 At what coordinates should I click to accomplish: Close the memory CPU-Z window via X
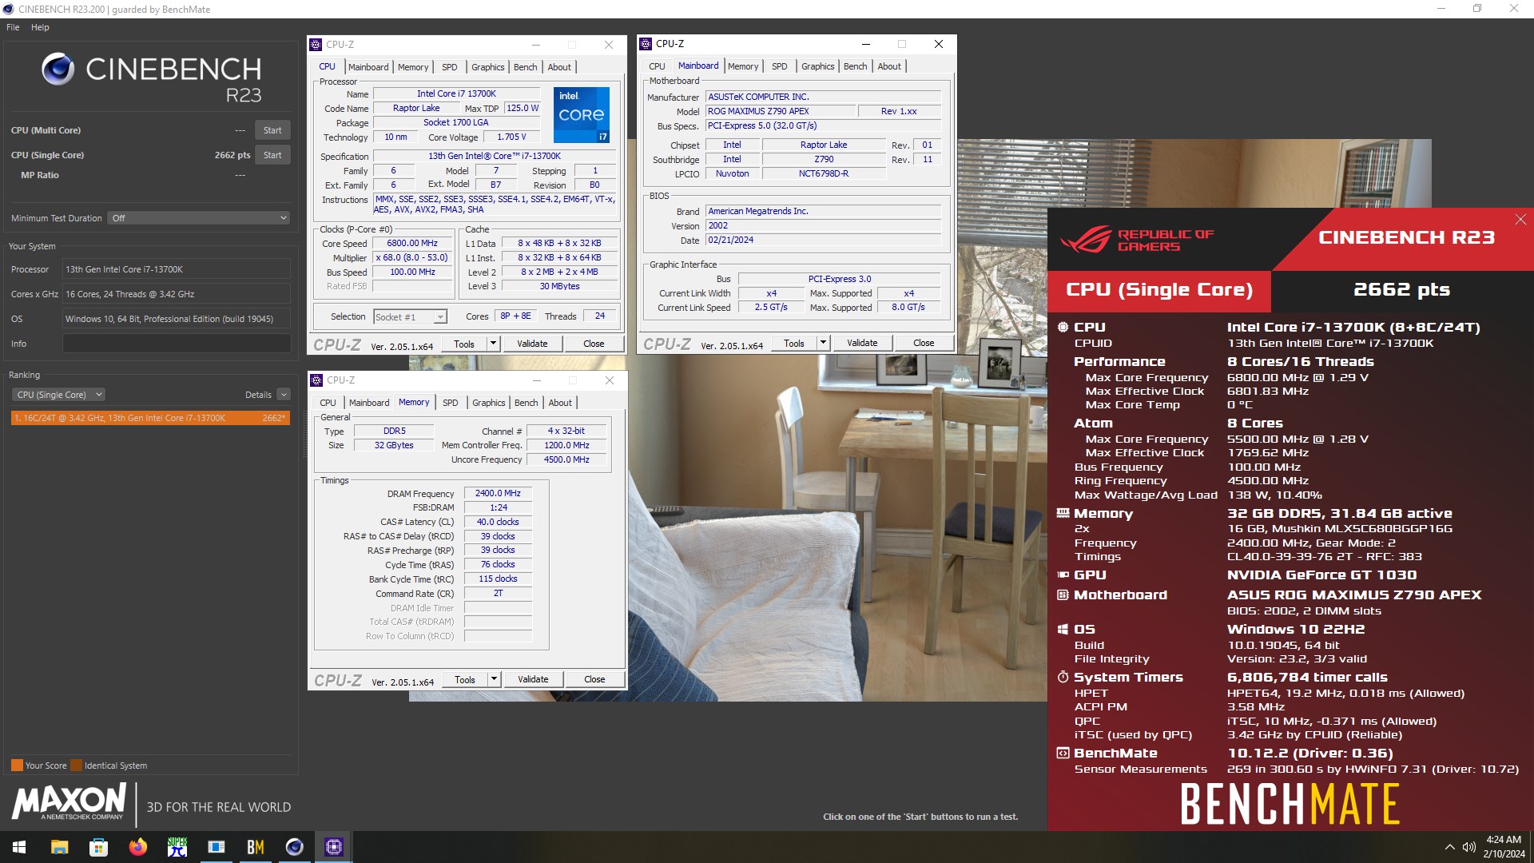point(609,380)
